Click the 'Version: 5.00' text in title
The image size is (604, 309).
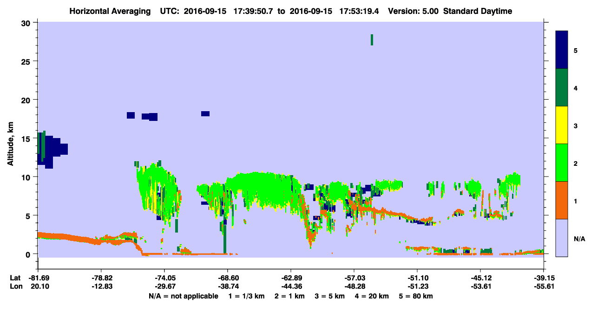pyautogui.click(x=414, y=11)
